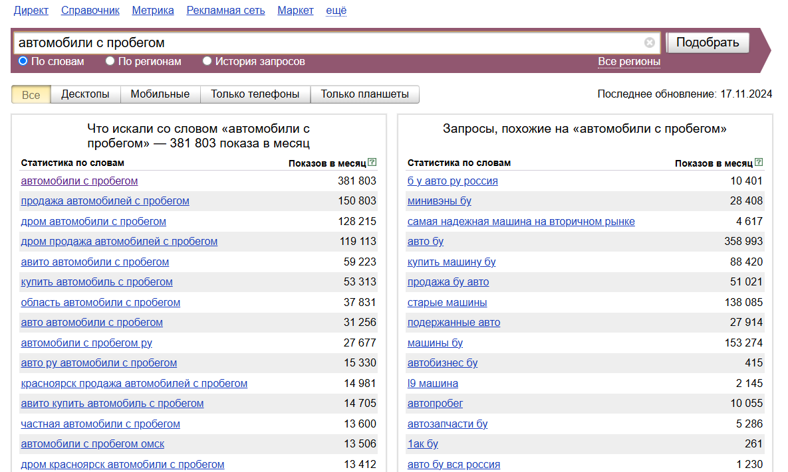788x472 pixels.
Task: Open the 'авто бу вся россия' link
Action: pyautogui.click(x=454, y=465)
